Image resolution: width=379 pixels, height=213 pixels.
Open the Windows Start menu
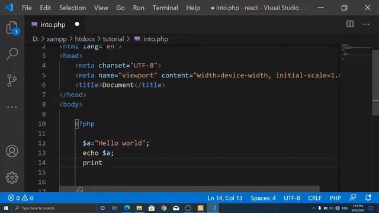tap(5, 208)
